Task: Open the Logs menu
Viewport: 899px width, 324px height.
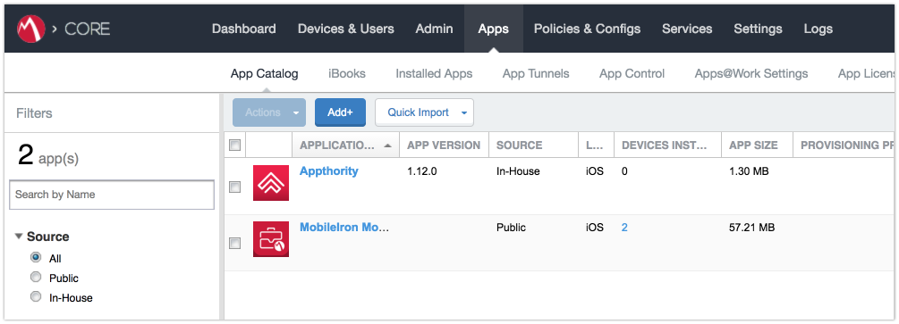Action: coord(818,29)
